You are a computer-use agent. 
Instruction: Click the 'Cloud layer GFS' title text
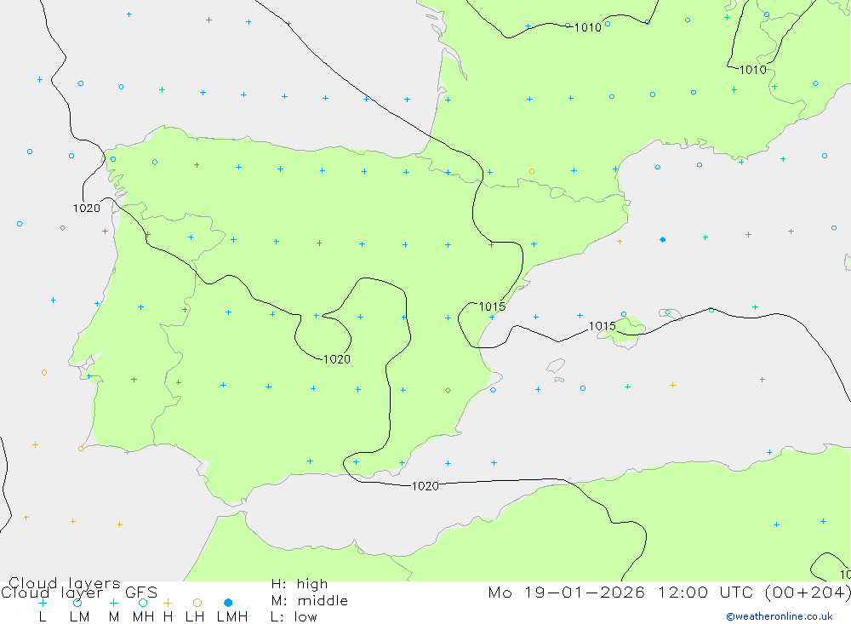coord(79,593)
